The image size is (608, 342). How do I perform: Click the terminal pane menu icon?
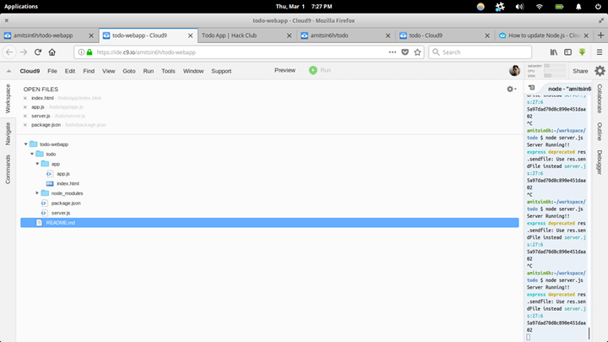[532, 88]
